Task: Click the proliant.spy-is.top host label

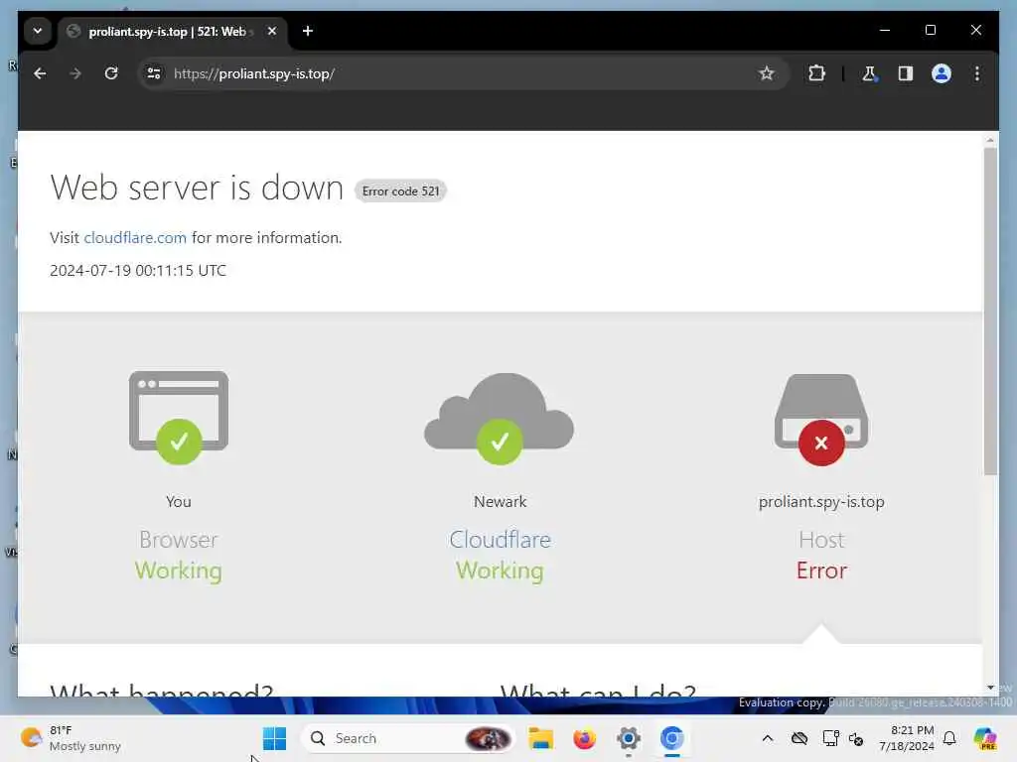Action: (821, 502)
